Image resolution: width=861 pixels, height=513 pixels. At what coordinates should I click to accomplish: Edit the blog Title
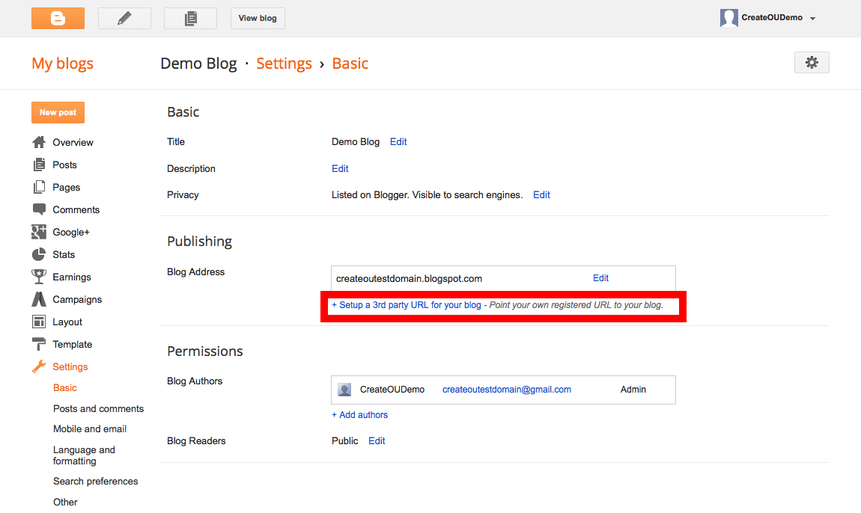tap(398, 142)
